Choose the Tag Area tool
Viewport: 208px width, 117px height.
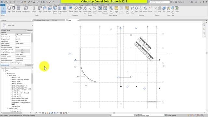[x=127, y=10]
